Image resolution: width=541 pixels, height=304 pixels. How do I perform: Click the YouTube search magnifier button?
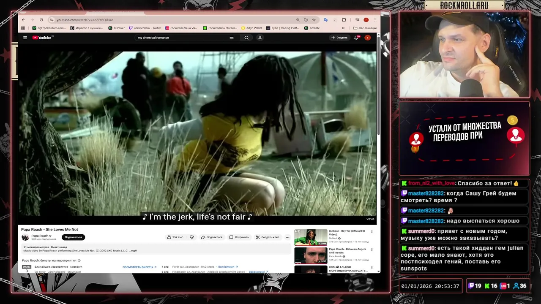[246, 38]
